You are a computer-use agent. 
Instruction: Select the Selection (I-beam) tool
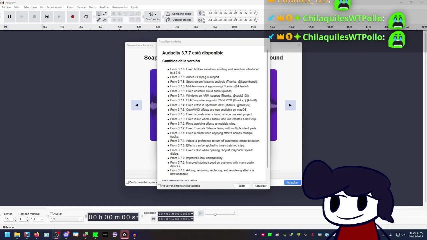tap(99, 14)
